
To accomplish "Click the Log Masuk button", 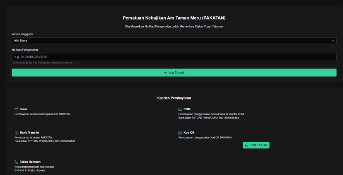I will coord(174,73).
